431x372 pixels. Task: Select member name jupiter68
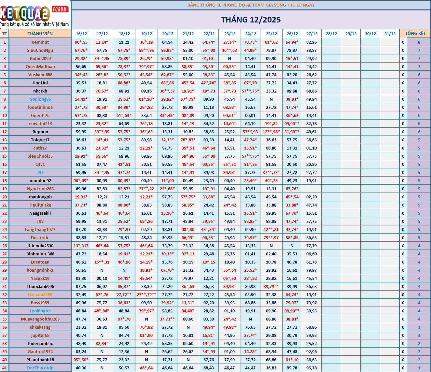(x=40, y=335)
